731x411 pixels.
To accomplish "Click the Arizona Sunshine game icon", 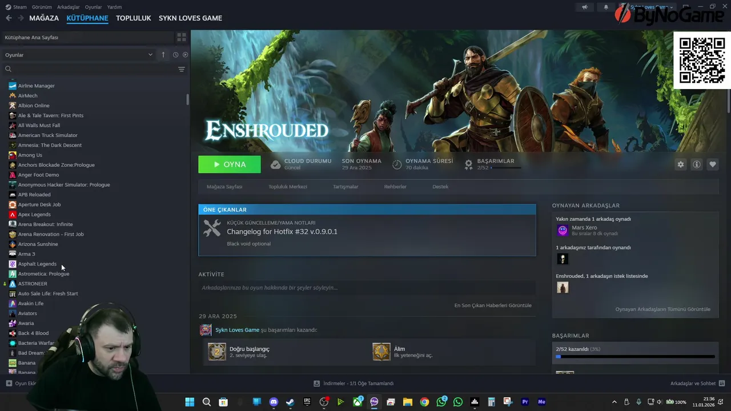I will point(13,244).
